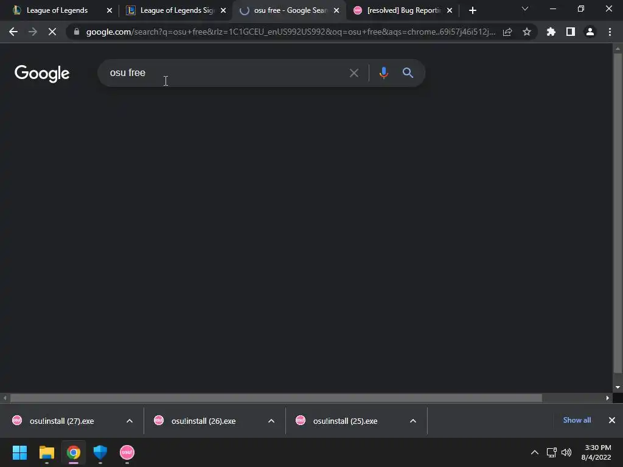The width and height of the screenshot is (623, 467).
Task: Click the Chrome taskbar icon
Action: point(74,452)
